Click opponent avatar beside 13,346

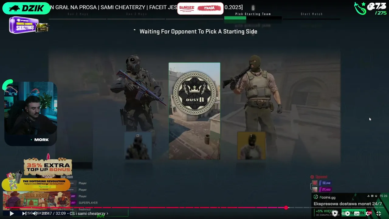tap(315, 183)
